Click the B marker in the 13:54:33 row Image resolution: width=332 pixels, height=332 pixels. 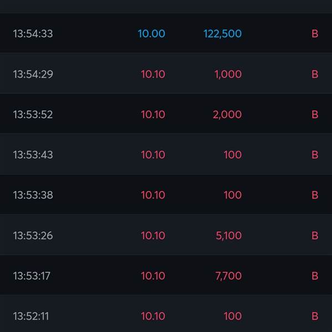click(315, 34)
